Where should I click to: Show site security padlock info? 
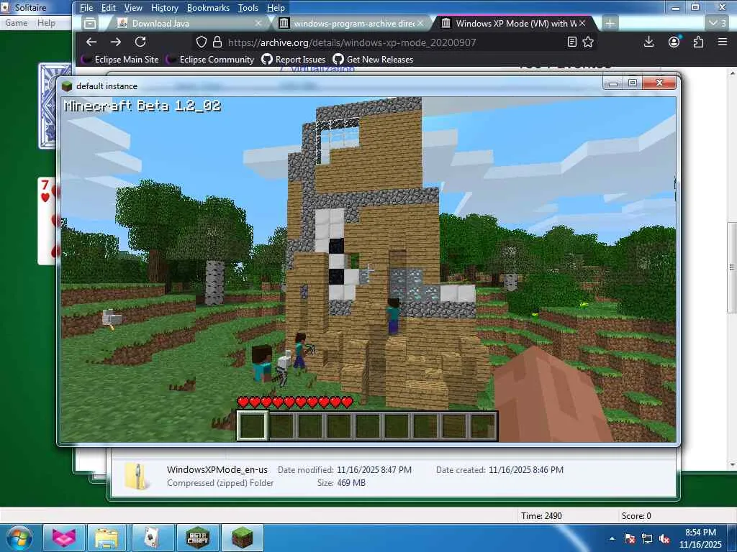click(x=217, y=42)
